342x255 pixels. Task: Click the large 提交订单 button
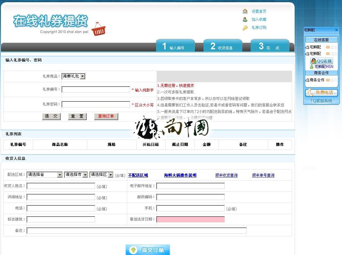click(148, 250)
